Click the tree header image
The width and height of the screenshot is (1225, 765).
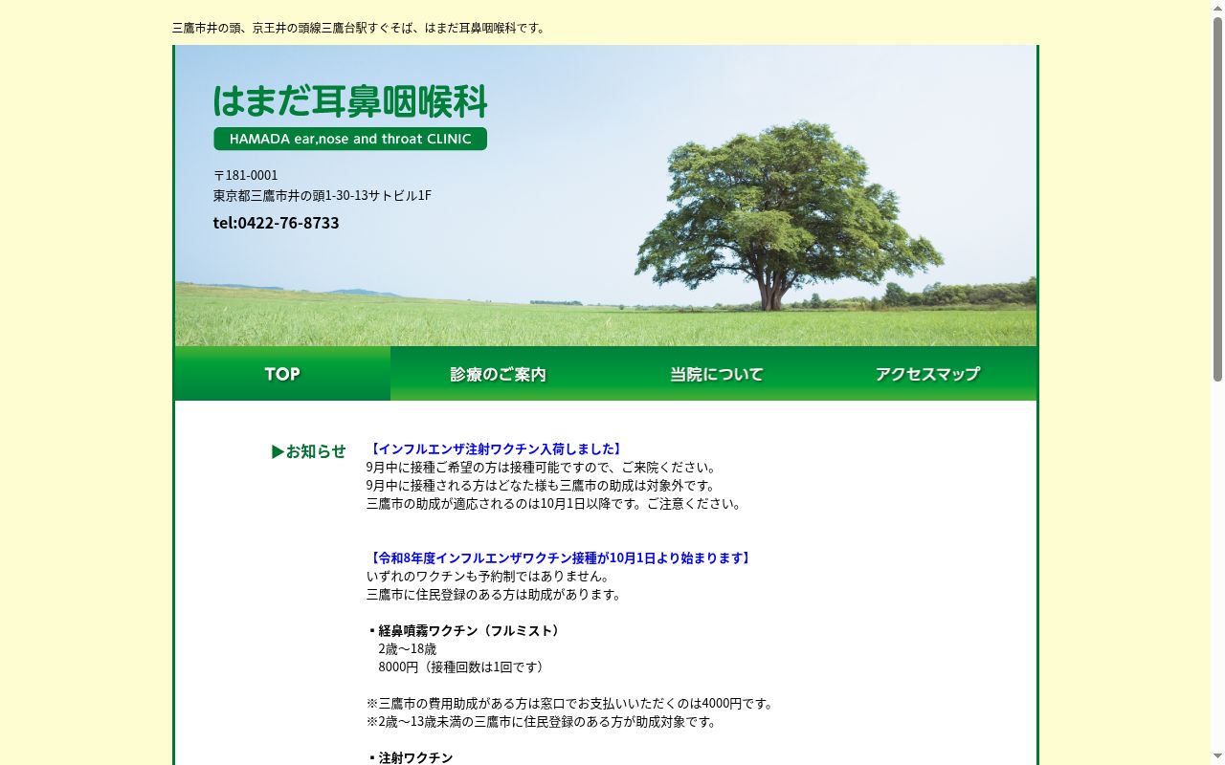point(606,196)
